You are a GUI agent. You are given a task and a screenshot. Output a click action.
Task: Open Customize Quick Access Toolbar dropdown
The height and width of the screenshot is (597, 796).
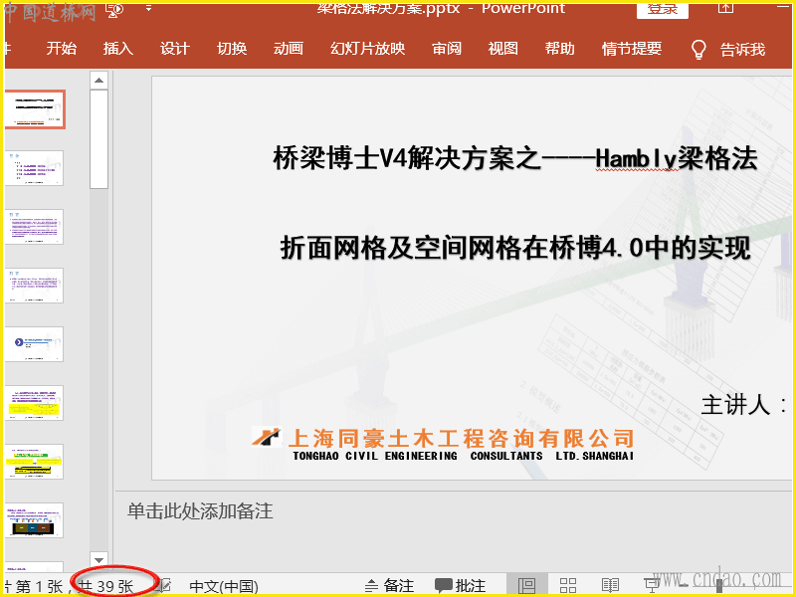tap(148, 8)
